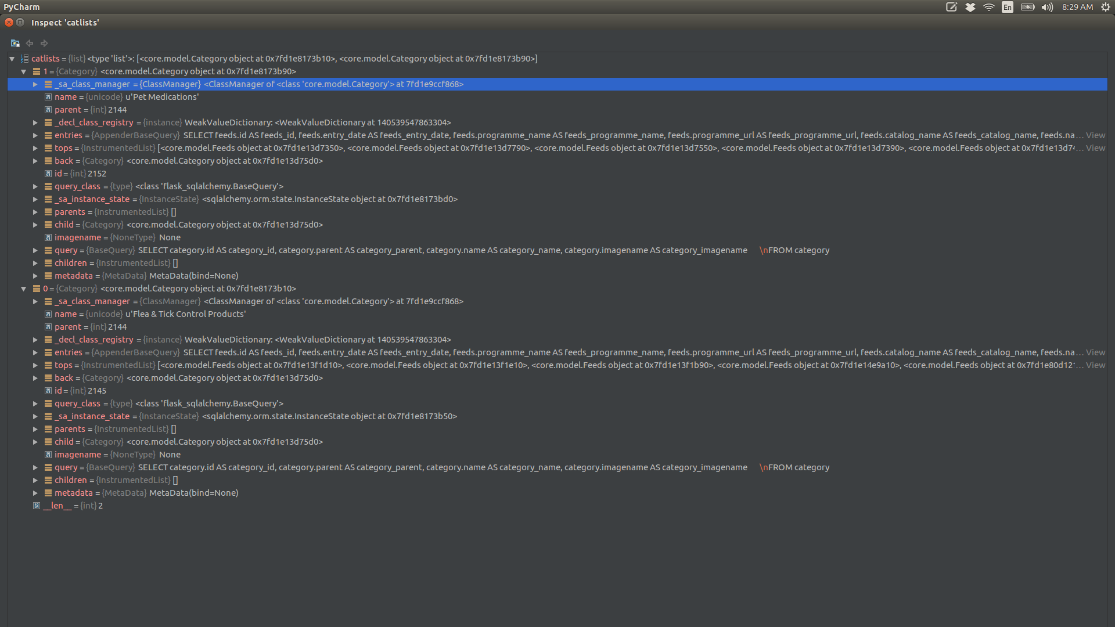Open the system settings gear menu

[1106, 7]
